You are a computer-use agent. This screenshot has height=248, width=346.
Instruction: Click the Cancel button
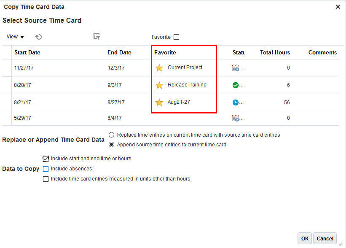[x=325, y=238]
